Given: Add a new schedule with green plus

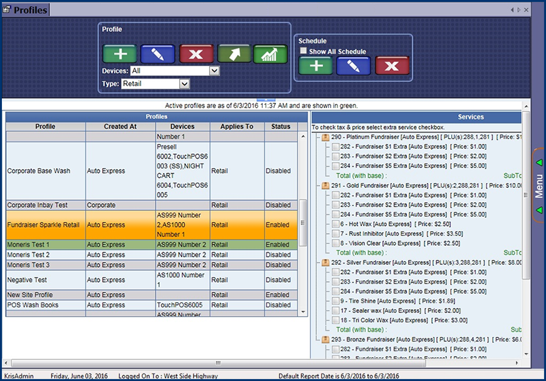Looking at the screenshot, I should click(x=316, y=66).
